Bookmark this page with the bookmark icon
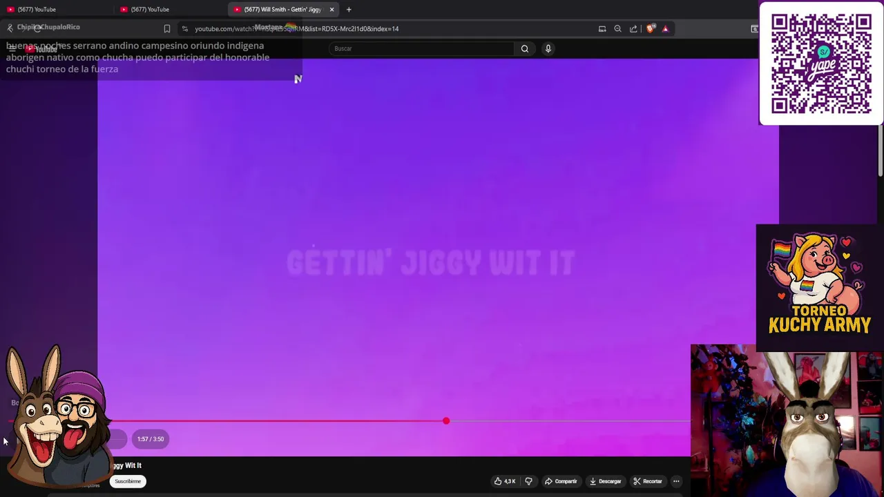The image size is (884, 497). coord(167,29)
